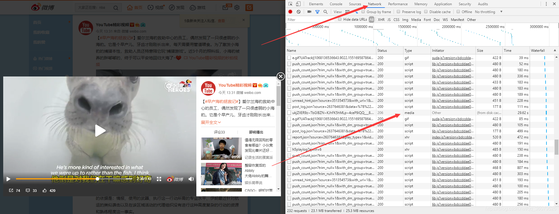Switch to 评论33 comments tab
Image resolution: width=559 pixels, height=214 pixels.
point(219,132)
